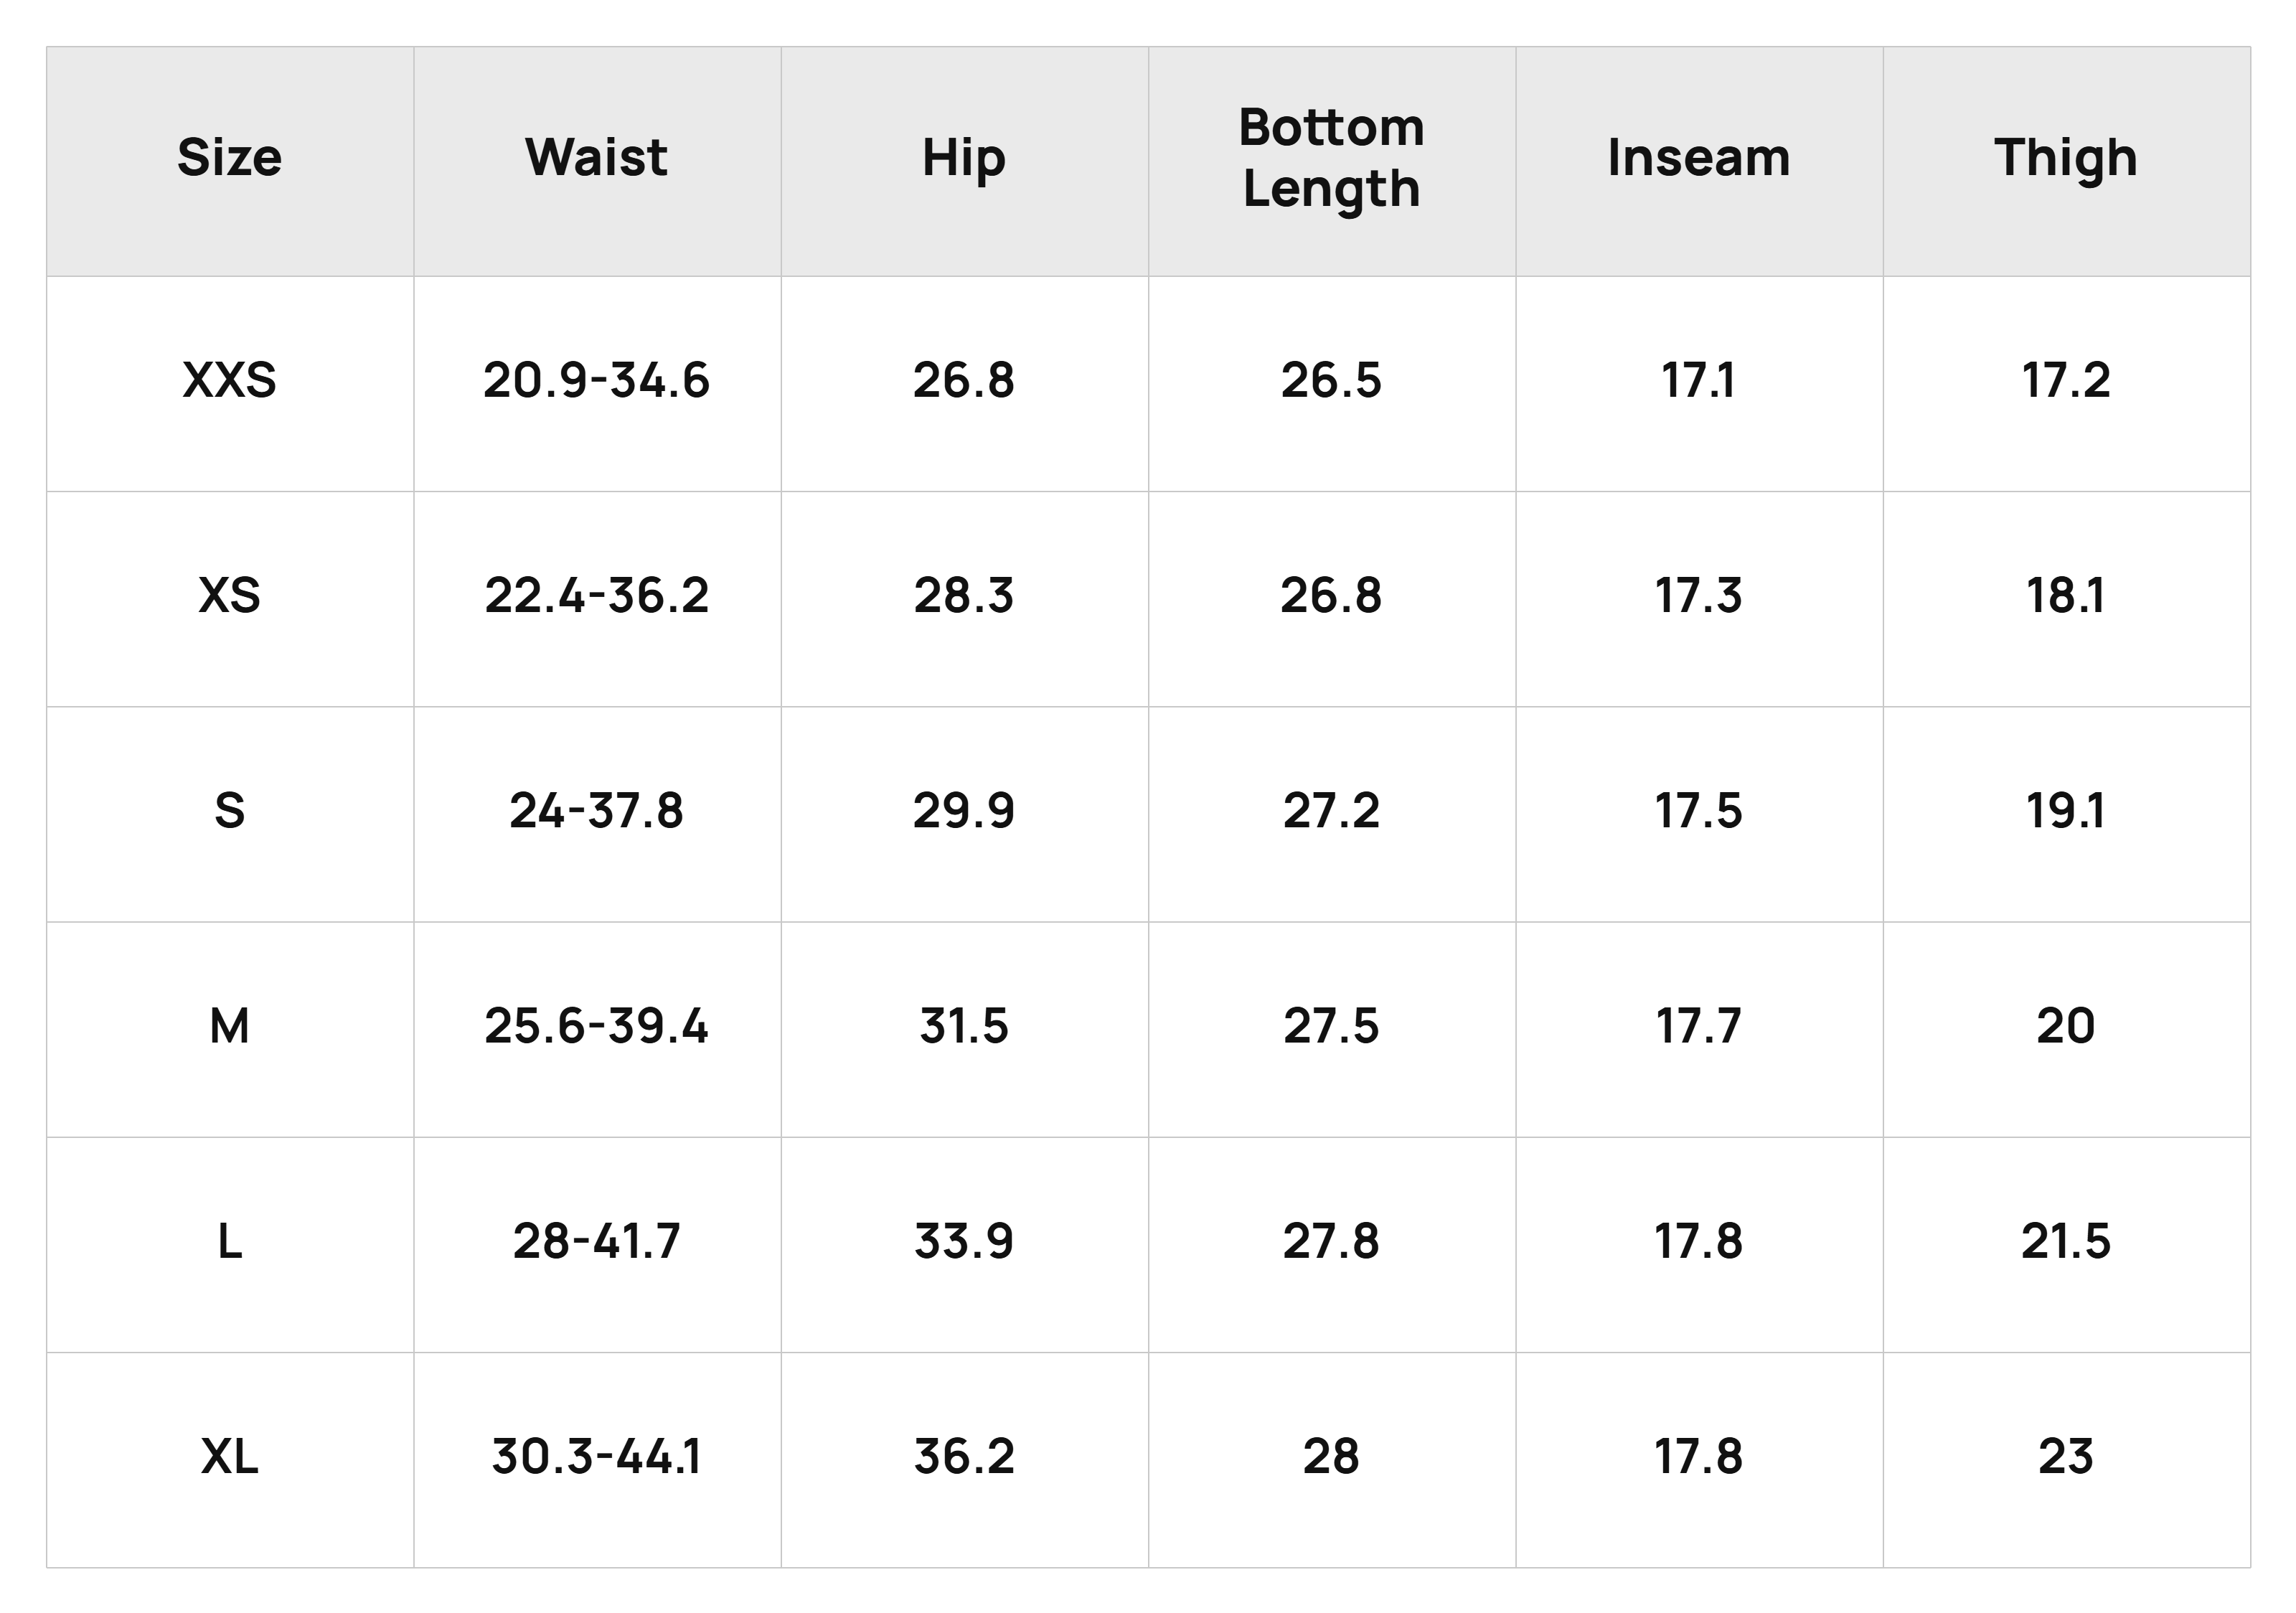Click the Waist column header
The image size is (2296, 1613).
596,158
